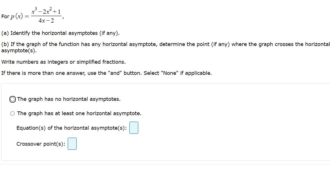Select "at least one horizontal asymptote" option
Viewport: 330px width, 180px height.
pos(12,113)
